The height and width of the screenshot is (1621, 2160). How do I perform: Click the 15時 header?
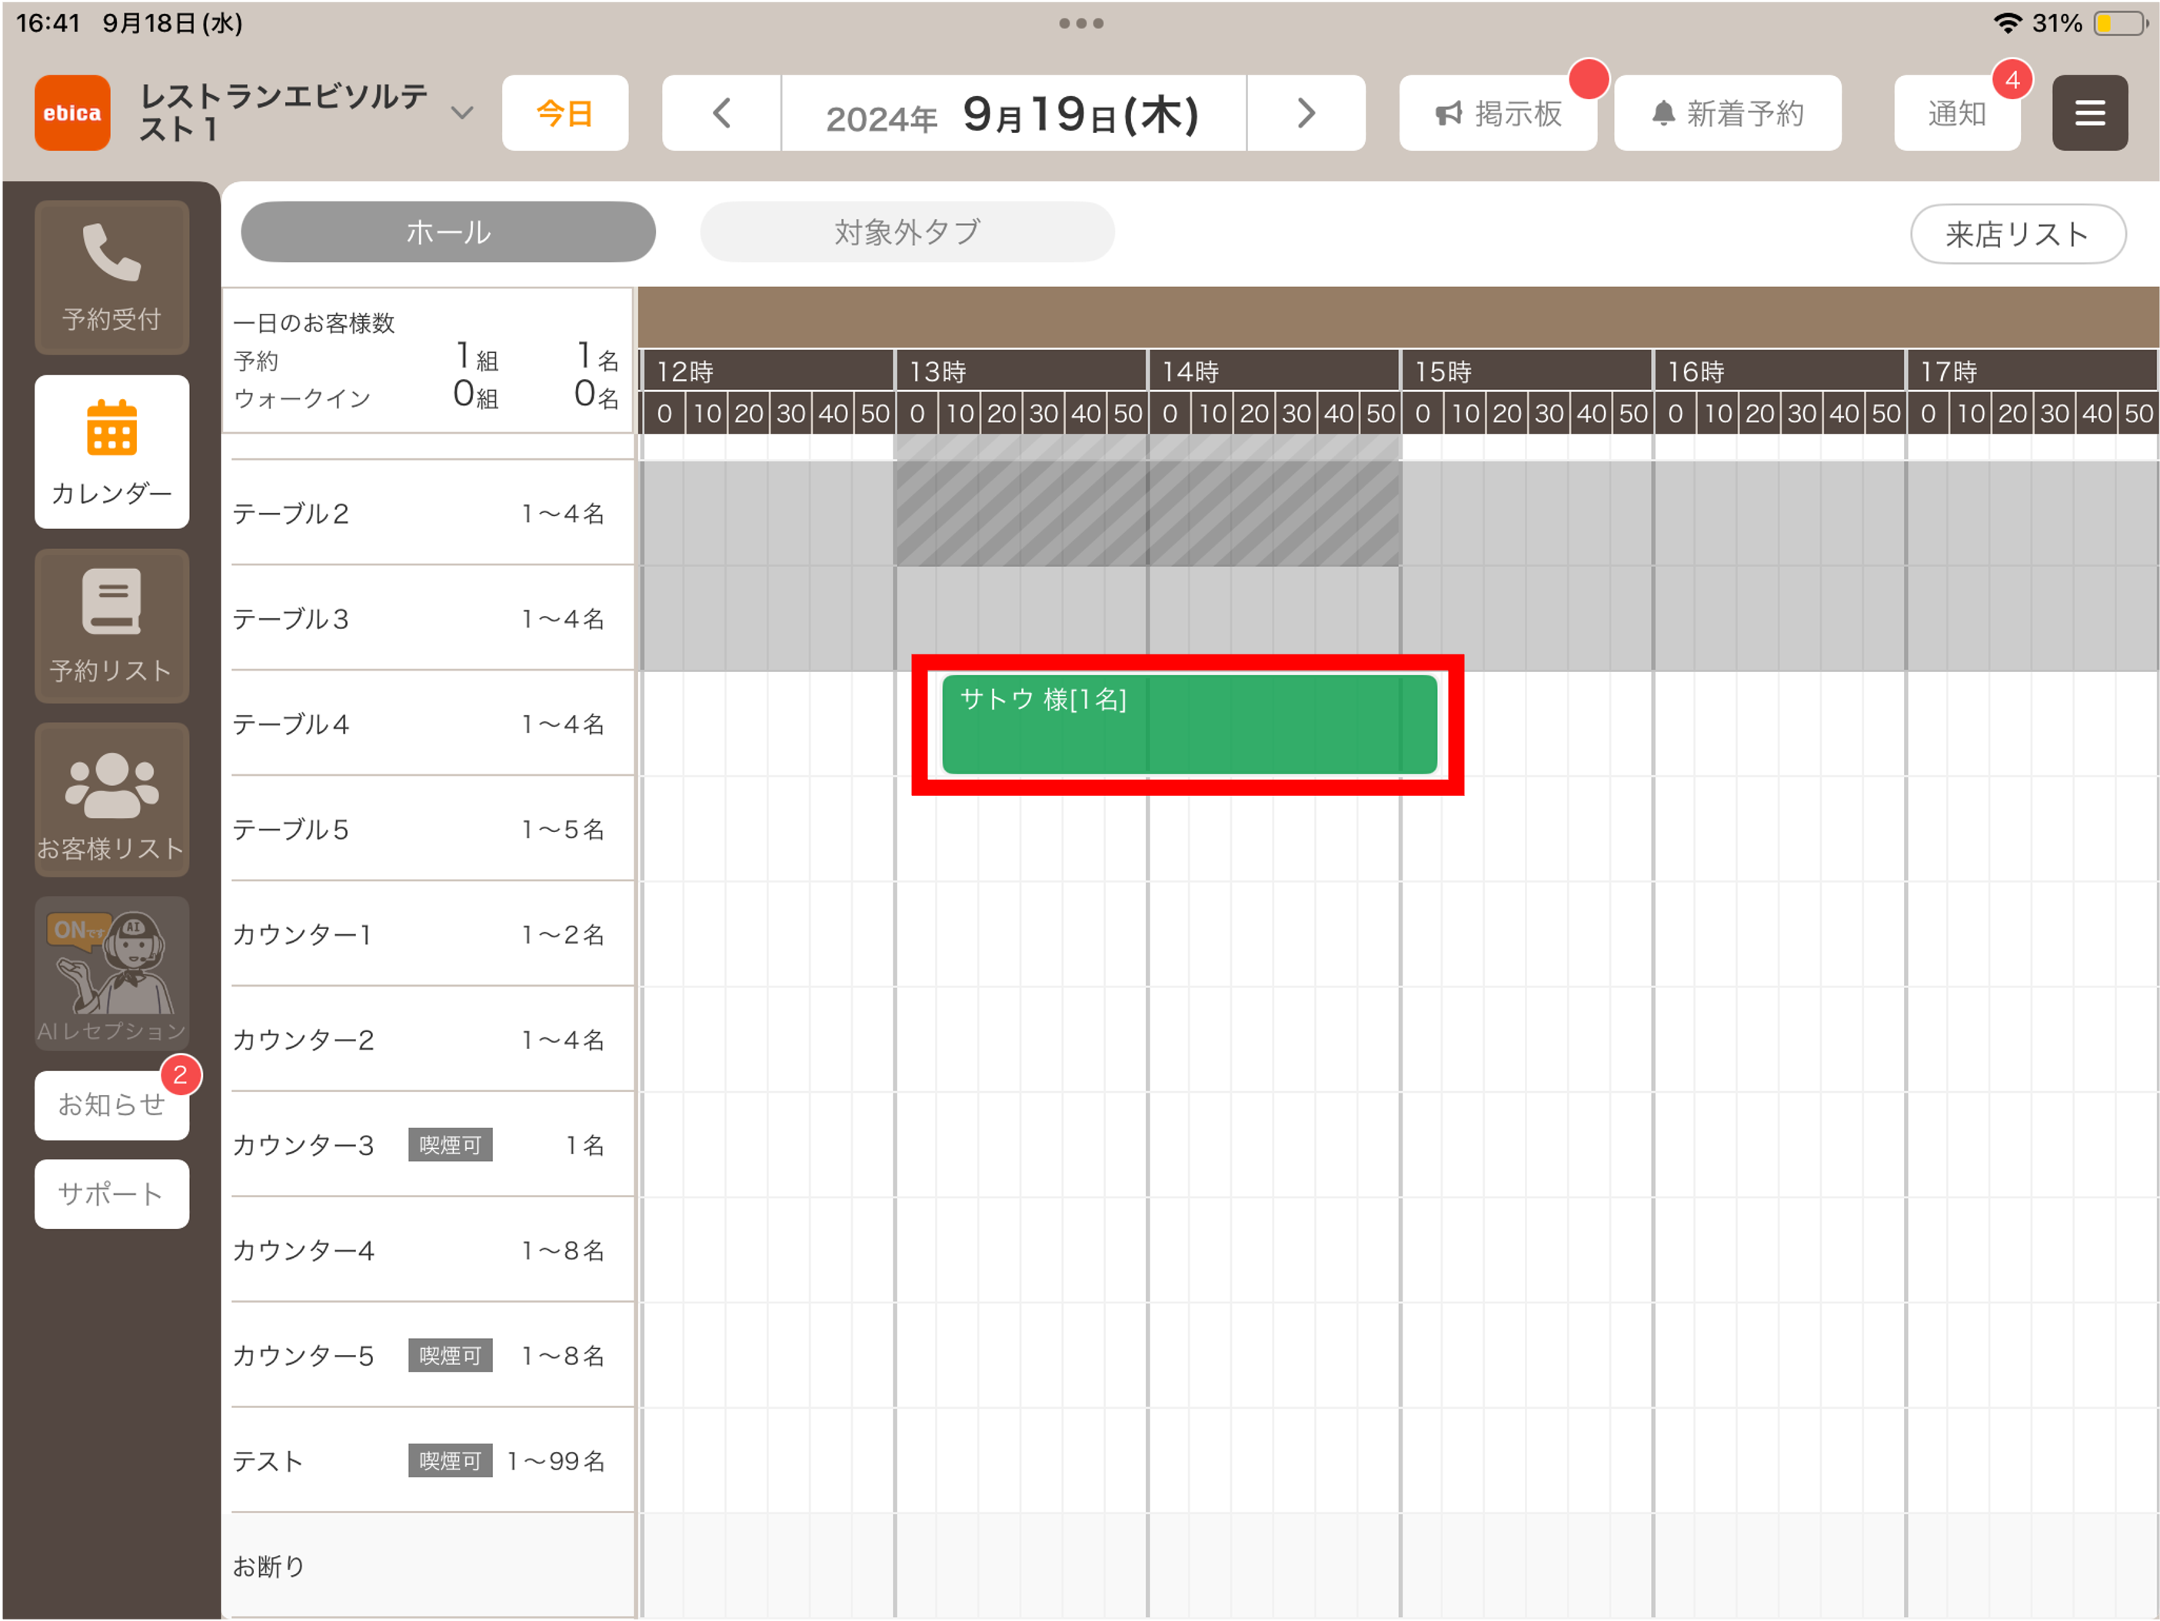(1526, 371)
